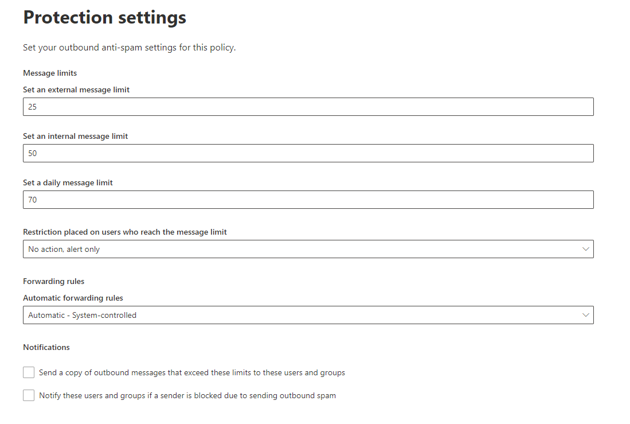Focus the daily message limit field showing 70
The image size is (630, 424).
click(x=308, y=200)
